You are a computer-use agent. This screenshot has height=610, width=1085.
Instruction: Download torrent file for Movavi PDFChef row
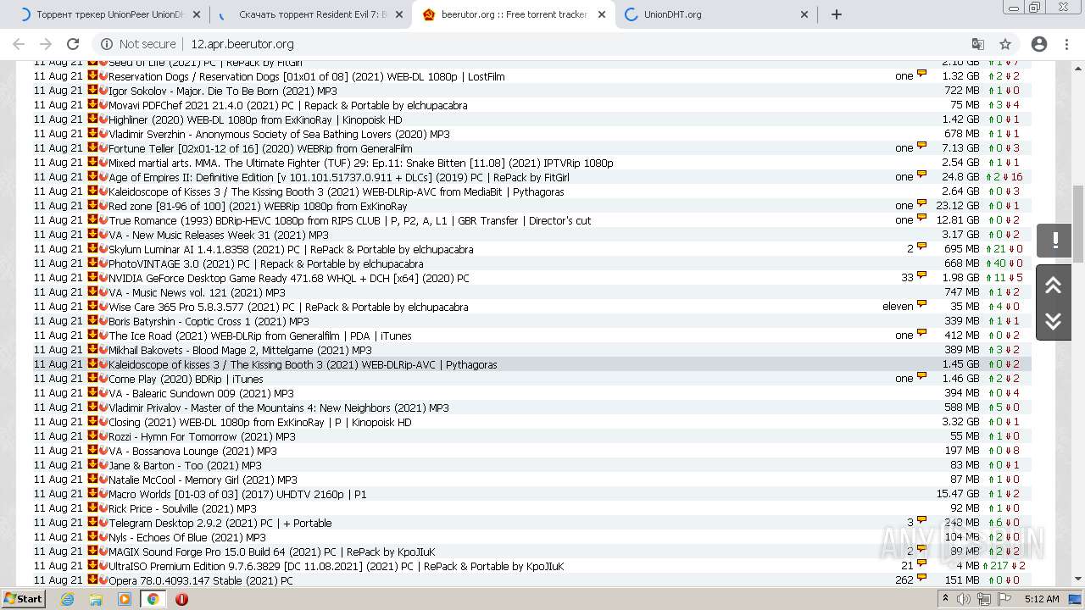[x=93, y=104]
